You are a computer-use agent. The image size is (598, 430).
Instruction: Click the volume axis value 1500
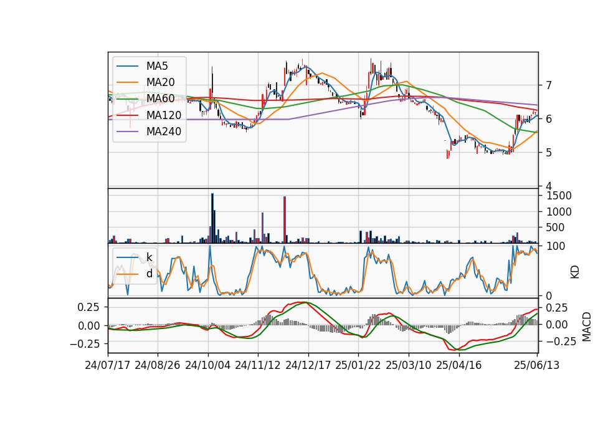click(x=559, y=196)
